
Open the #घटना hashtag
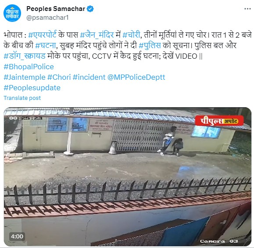pos(46,45)
